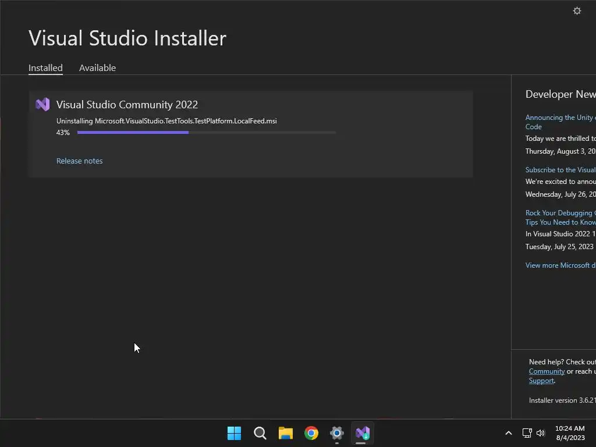Click View more Microsoft developer news
596x447 pixels.
pyautogui.click(x=560, y=265)
